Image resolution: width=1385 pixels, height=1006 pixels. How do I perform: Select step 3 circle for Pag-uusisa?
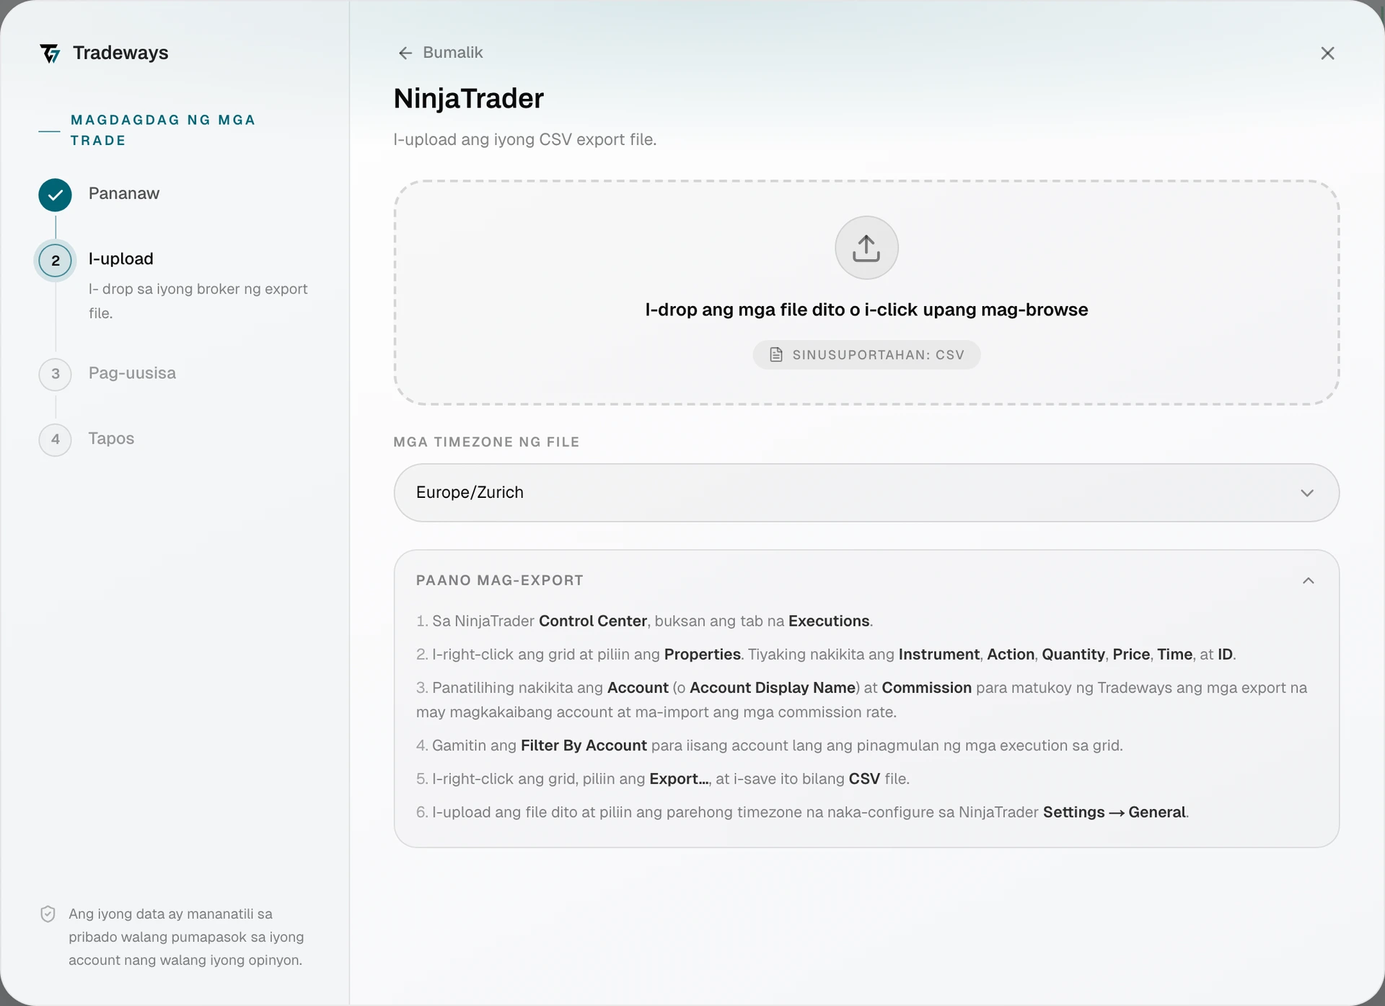pyautogui.click(x=56, y=374)
